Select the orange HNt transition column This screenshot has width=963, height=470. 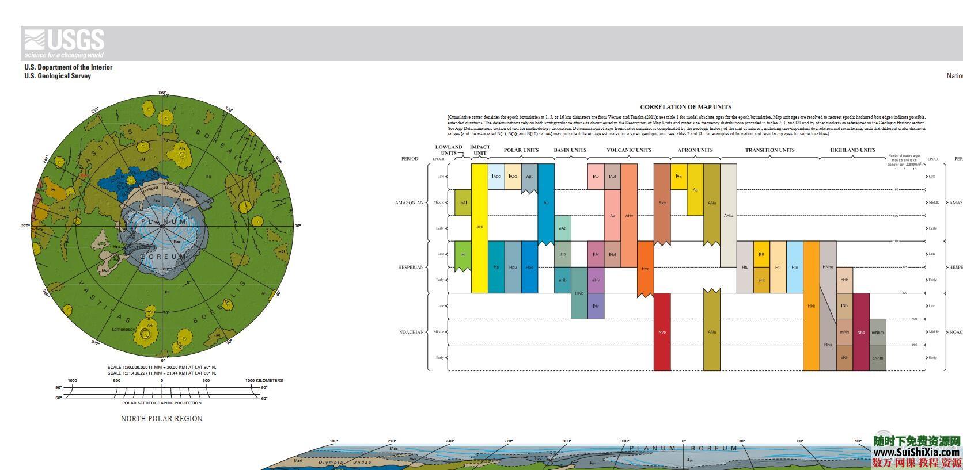coord(811,306)
